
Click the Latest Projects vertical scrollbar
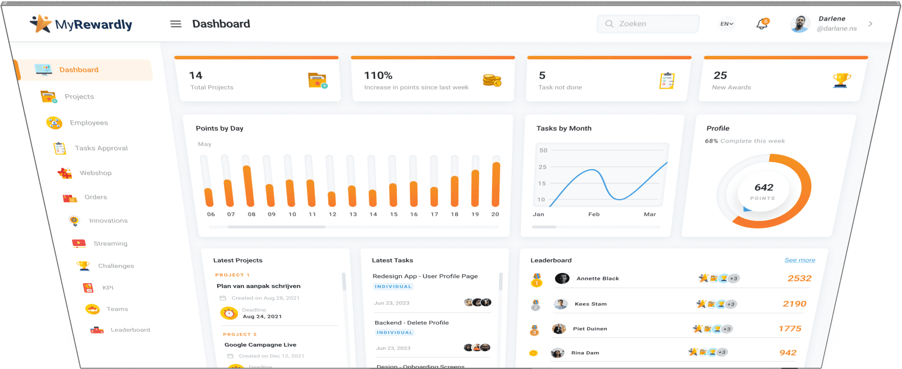344,282
